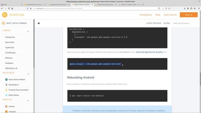The height and width of the screenshot is (113, 201).
Task: Open Feedback in the sidebar
Action: click(x=9, y=63)
